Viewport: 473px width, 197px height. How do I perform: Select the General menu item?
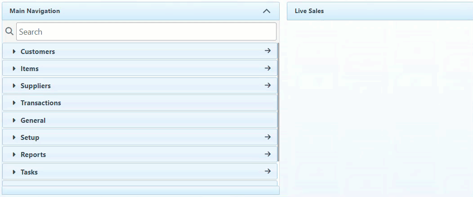coord(33,121)
